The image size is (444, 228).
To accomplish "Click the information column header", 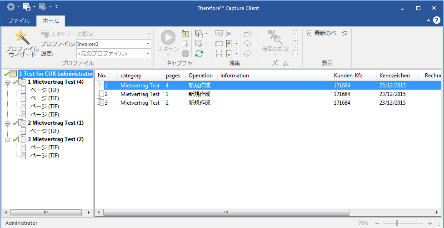I will (274, 76).
